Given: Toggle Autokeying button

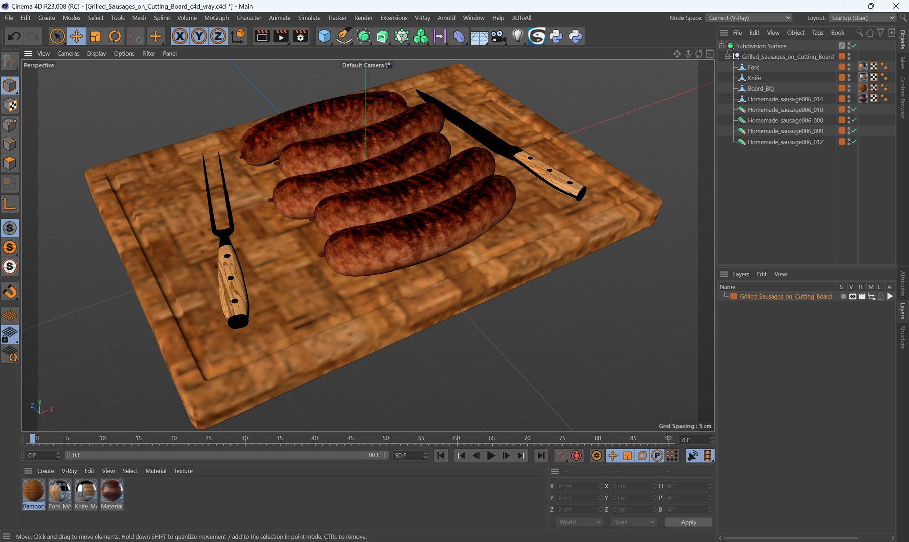Looking at the screenshot, I should pyautogui.click(x=577, y=456).
